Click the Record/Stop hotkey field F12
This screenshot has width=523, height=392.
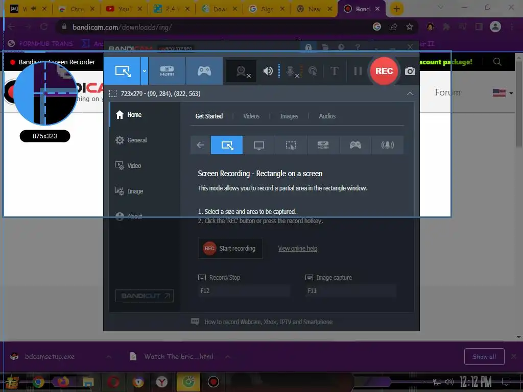(x=244, y=290)
